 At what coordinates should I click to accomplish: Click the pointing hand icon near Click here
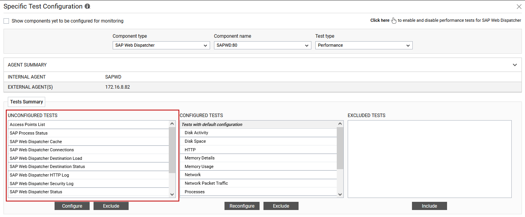click(x=394, y=21)
